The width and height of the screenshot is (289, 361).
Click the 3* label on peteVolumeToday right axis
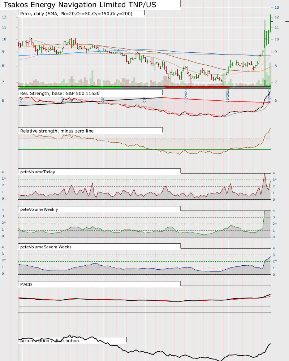(275, 179)
